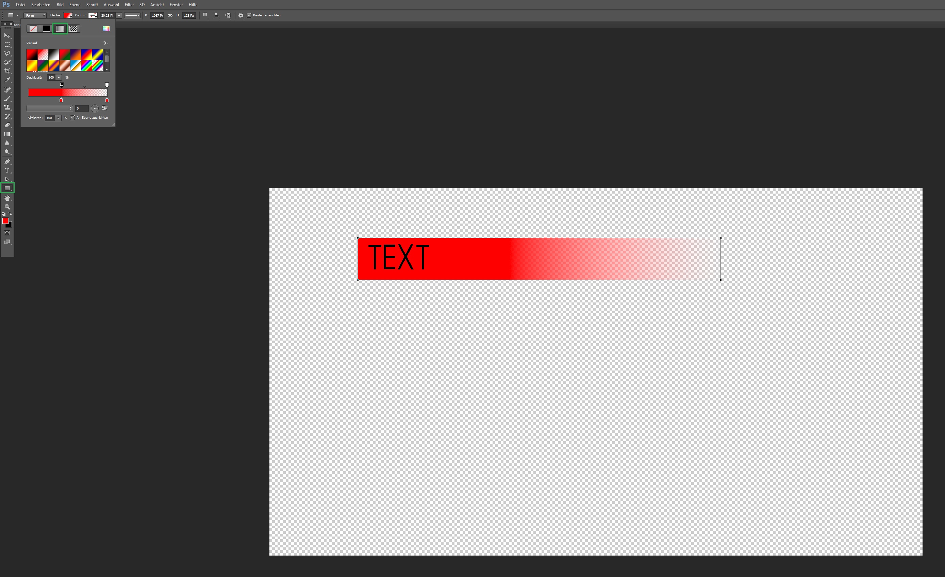Viewport: 945px width, 577px height.
Task: Open the gradient presets gear menu
Action: 105,43
